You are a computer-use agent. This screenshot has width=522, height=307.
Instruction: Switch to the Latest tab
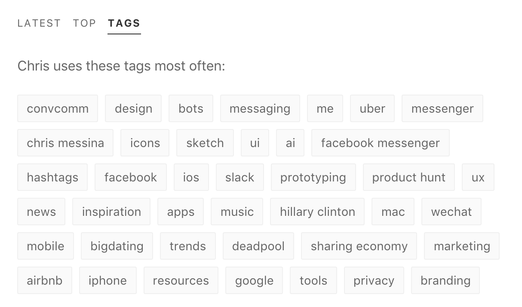(39, 23)
